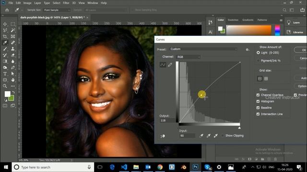The image size is (307, 172).
Task: Select the Zoom tool
Action: (5, 86)
